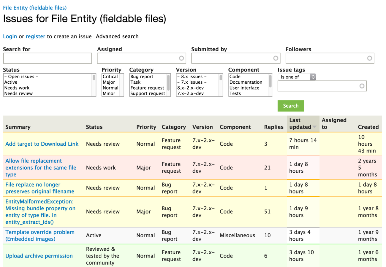
Task: Click the autocomplete circle in Submitted by field
Action: tap(276, 58)
